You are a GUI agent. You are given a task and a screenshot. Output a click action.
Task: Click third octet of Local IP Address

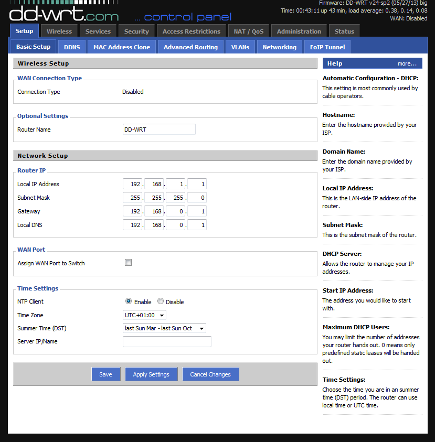click(x=175, y=184)
